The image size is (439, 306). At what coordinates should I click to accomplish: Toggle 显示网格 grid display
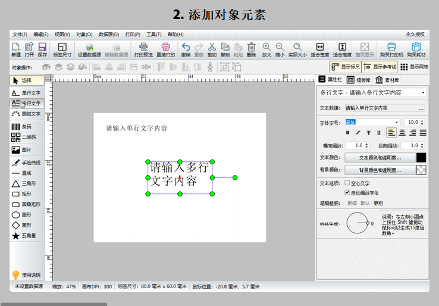tap(414, 67)
